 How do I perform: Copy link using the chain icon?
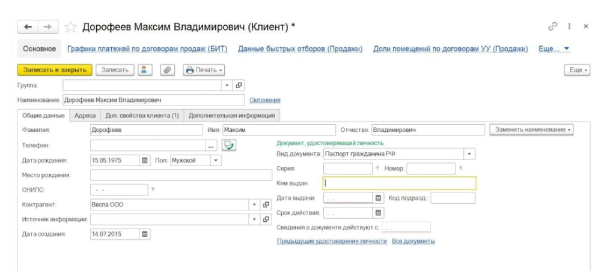tap(553, 28)
